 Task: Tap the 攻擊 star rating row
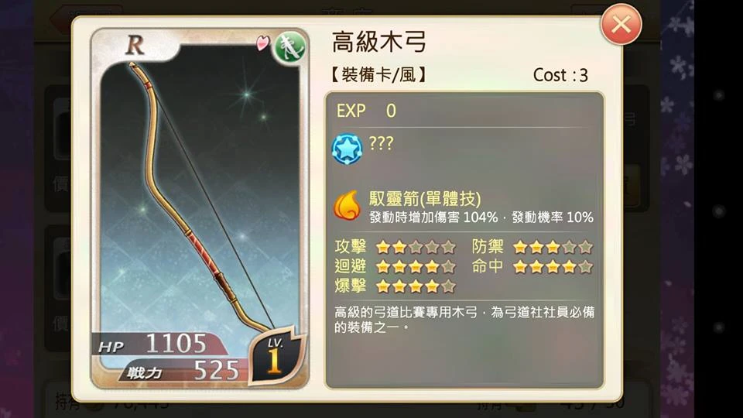click(x=395, y=247)
